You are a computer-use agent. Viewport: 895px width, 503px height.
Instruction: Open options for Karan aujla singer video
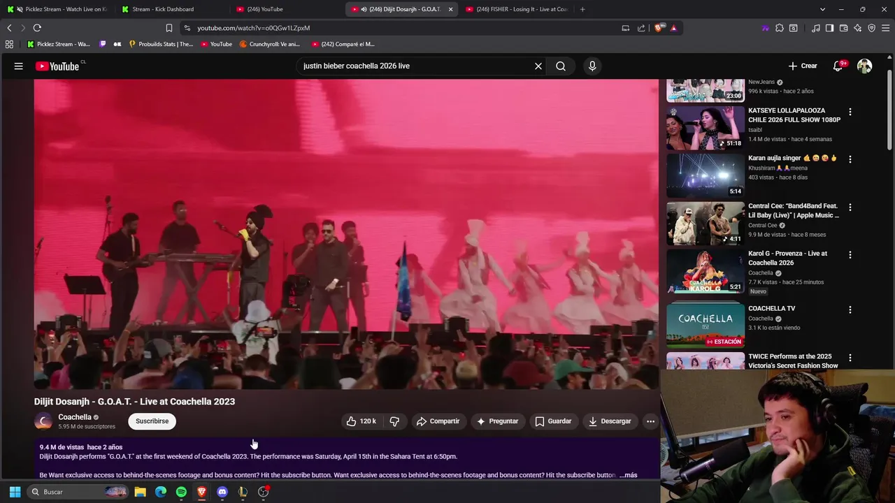850,159
